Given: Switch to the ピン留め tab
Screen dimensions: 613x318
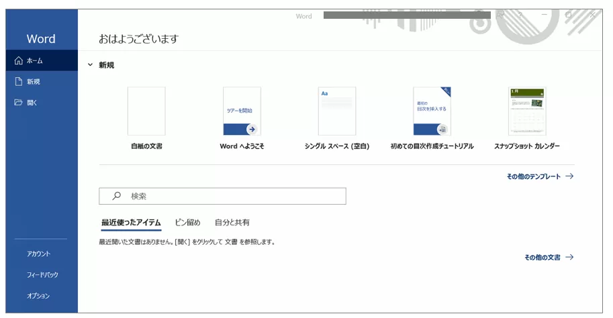Looking at the screenshot, I should [x=187, y=223].
